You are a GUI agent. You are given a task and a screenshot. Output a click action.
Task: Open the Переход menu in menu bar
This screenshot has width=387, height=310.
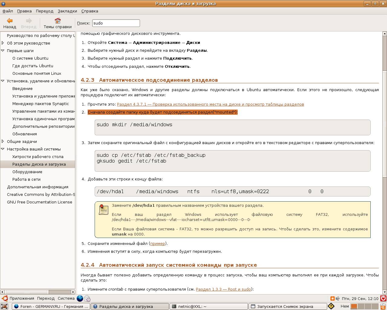44,11
